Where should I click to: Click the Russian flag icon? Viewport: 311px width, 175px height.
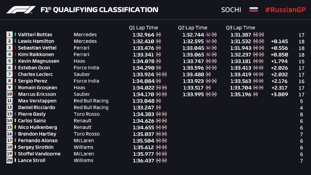point(254,10)
